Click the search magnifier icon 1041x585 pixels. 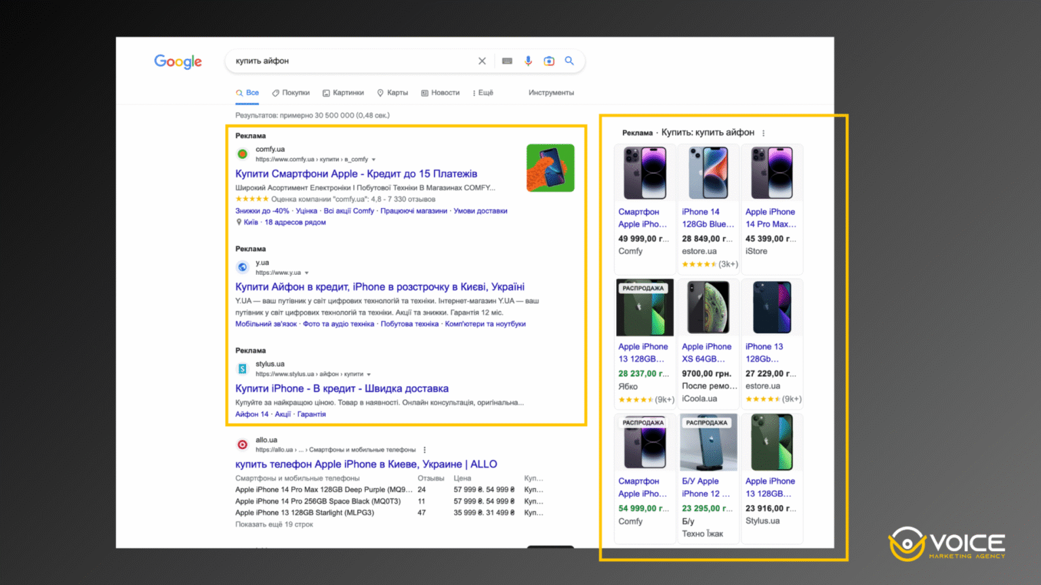coord(569,61)
